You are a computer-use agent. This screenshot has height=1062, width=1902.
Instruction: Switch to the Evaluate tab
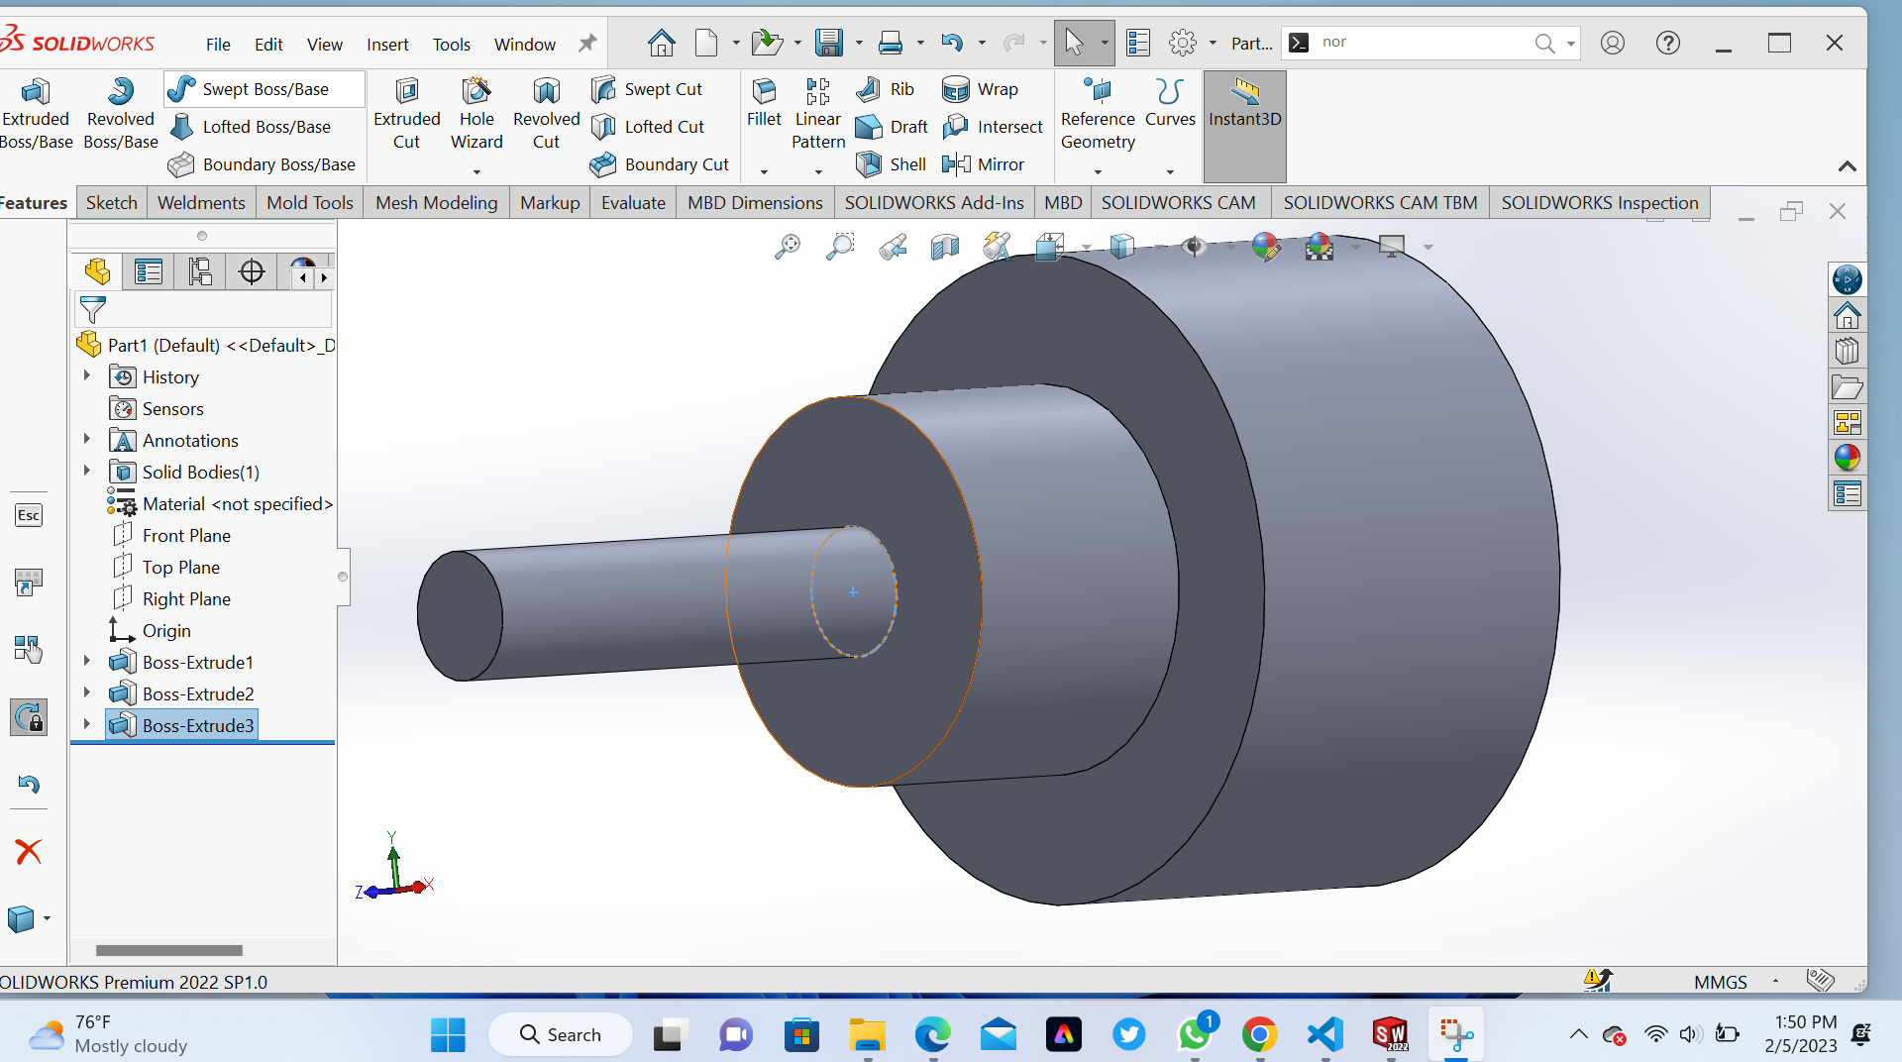pyautogui.click(x=633, y=203)
